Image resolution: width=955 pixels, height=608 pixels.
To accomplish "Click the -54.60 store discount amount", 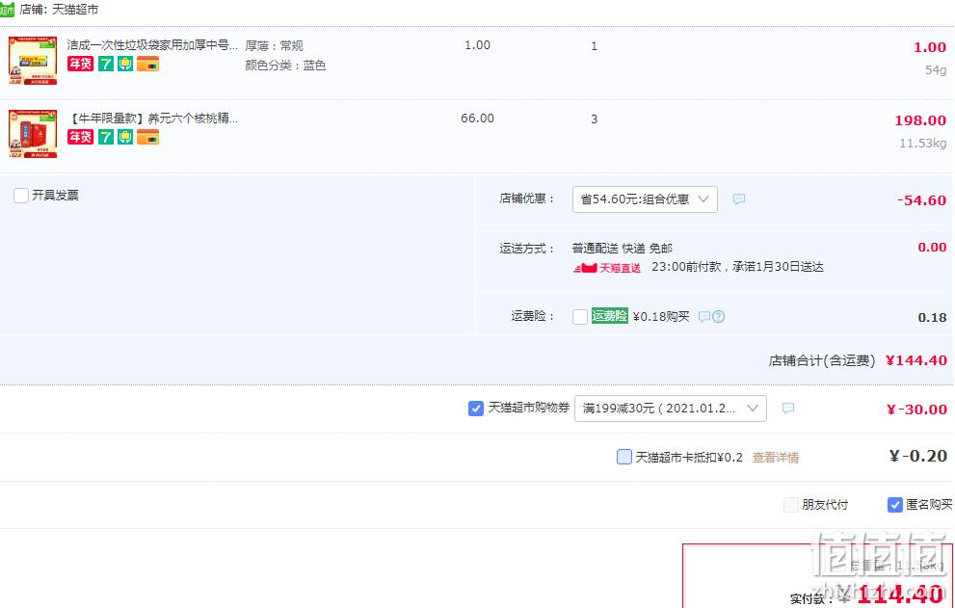I will (x=921, y=200).
